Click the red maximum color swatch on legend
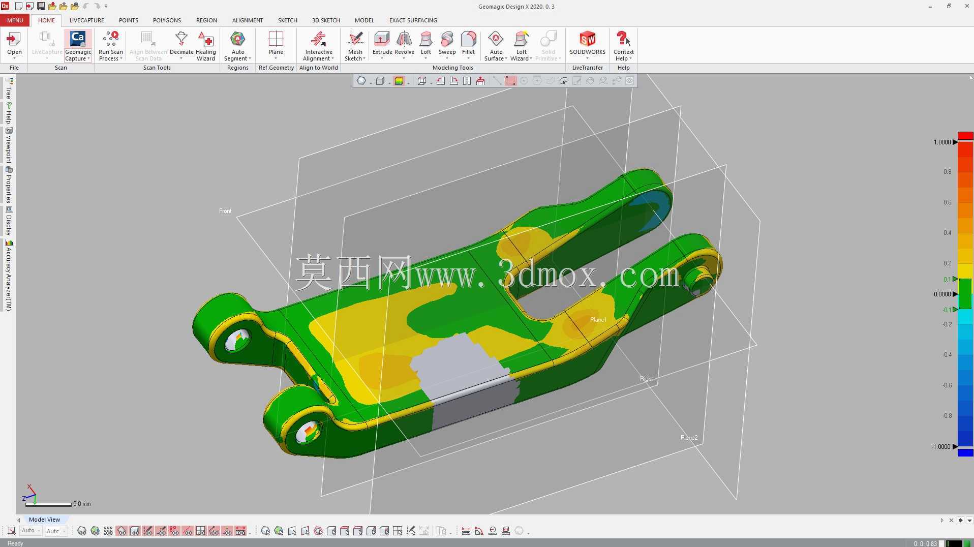974x547 pixels. pos(965,136)
